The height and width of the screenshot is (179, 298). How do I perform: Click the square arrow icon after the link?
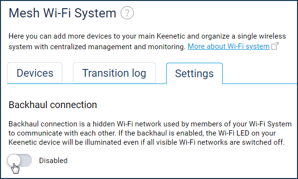tap(275, 46)
